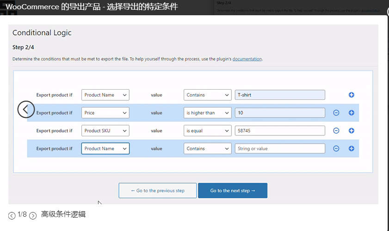Click 'Go to the previous step' button

pos(158,191)
